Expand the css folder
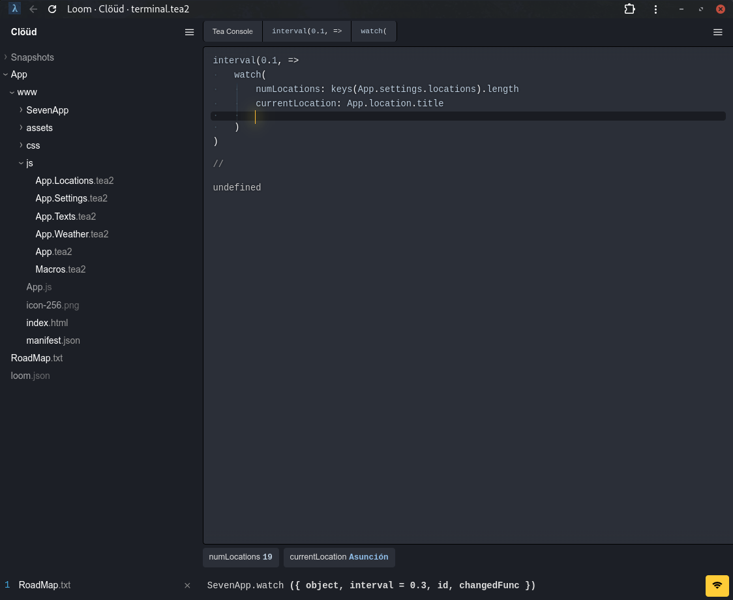The image size is (733, 600). (21, 145)
